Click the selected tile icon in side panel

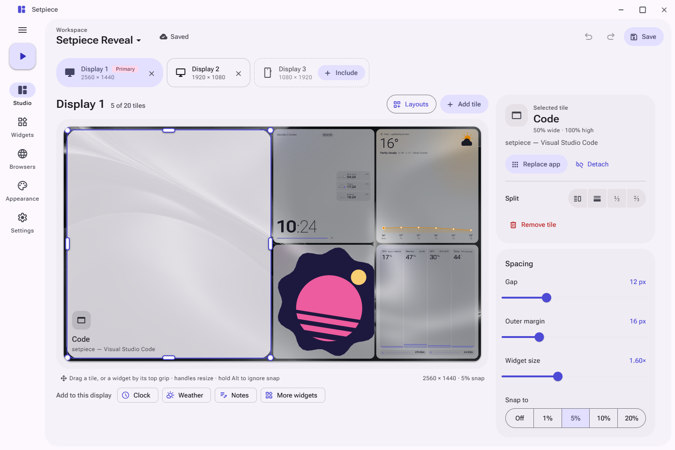click(517, 115)
